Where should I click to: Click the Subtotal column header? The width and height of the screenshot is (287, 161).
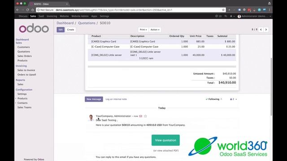tap(222, 36)
